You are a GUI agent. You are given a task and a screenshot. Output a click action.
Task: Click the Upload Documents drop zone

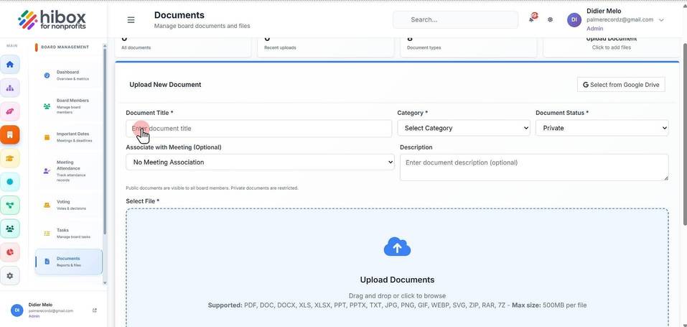pyautogui.click(x=397, y=268)
